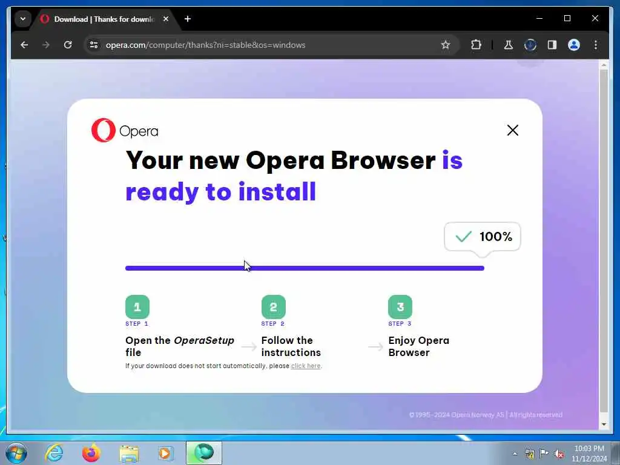Click the active browser taskbar button

point(204,453)
